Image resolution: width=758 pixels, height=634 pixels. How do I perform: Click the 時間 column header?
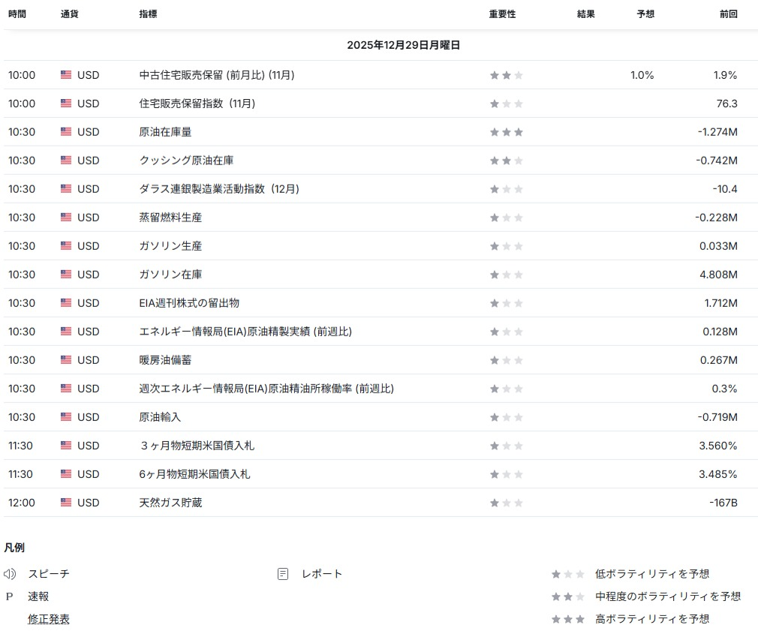17,14
